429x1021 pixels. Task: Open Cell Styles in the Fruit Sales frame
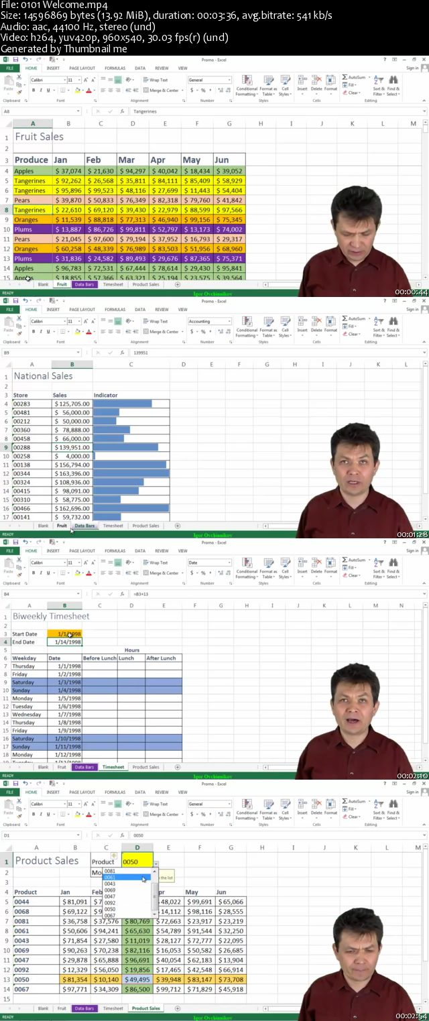[285, 85]
